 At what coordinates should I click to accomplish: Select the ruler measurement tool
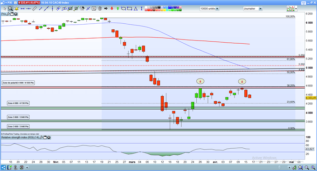click(x=34, y=8)
